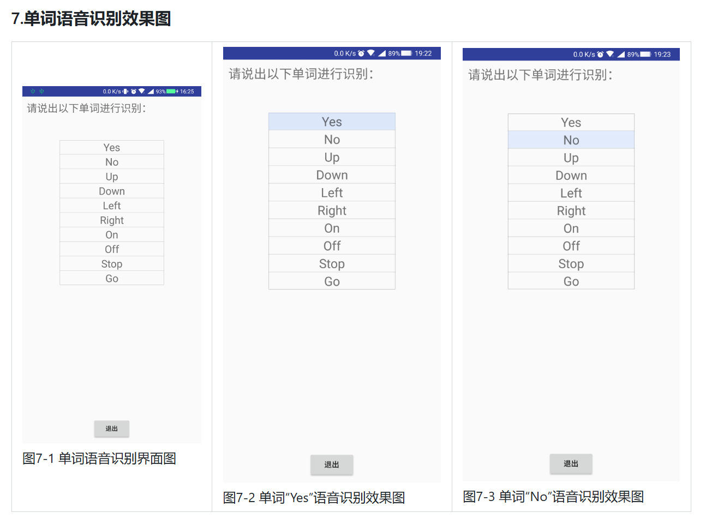Image resolution: width=712 pixels, height=531 pixels.
Task: Click the leftmost USB icon in figure 7-1 status bar
Action: (33, 92)
